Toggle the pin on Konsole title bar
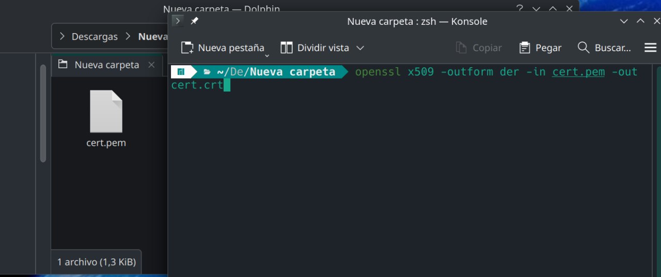661x277 pixels. click(194, 21)
